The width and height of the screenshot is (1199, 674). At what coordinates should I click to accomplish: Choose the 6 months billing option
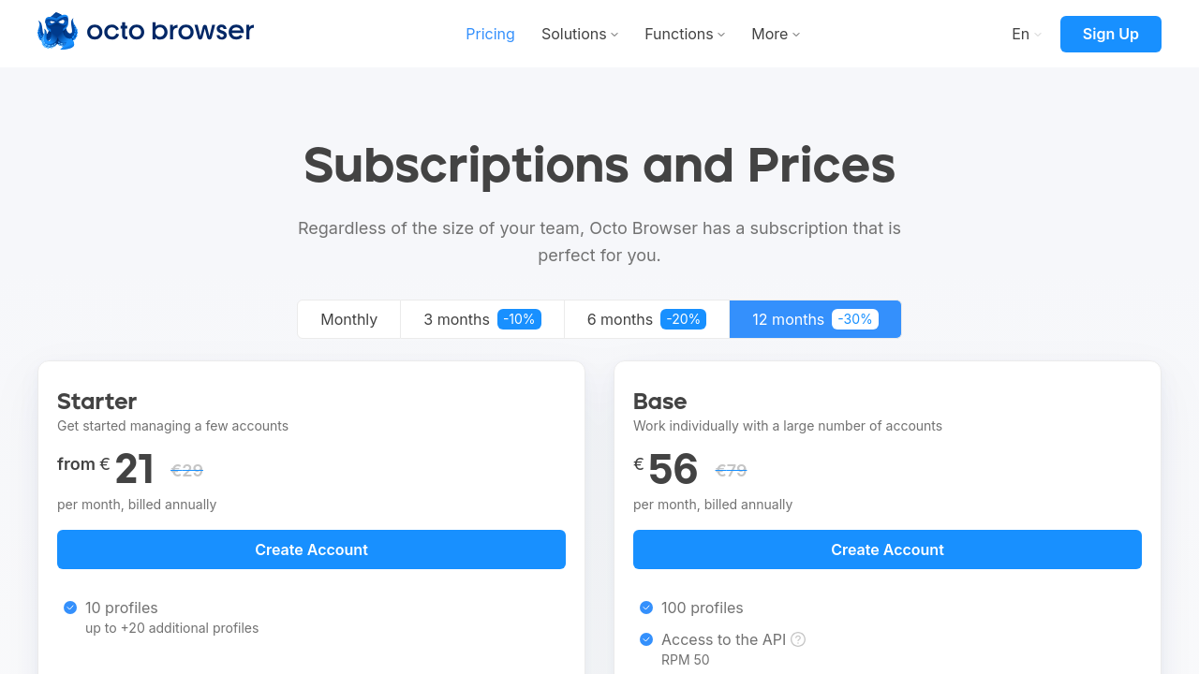coord(619,319)
